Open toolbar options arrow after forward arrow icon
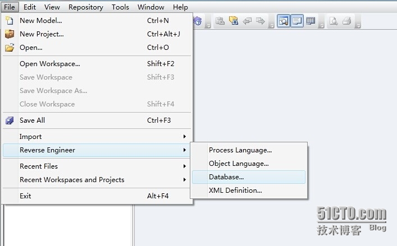This screenshot has width=397, height=246. 271,26
